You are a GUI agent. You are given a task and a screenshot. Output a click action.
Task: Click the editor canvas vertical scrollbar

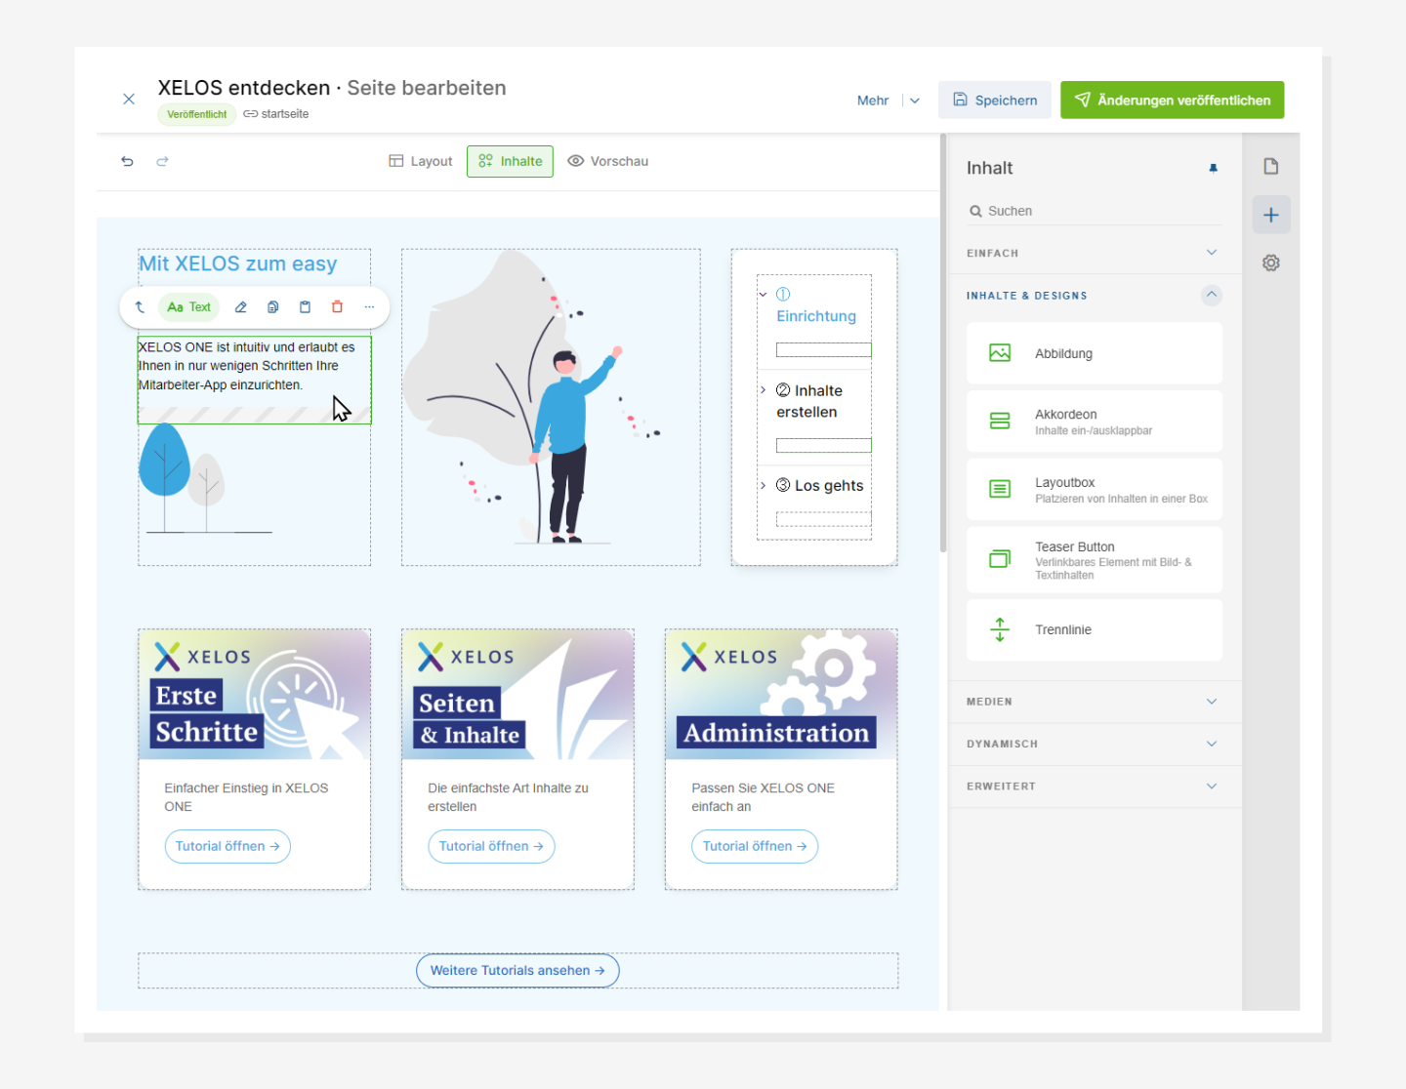943,343
